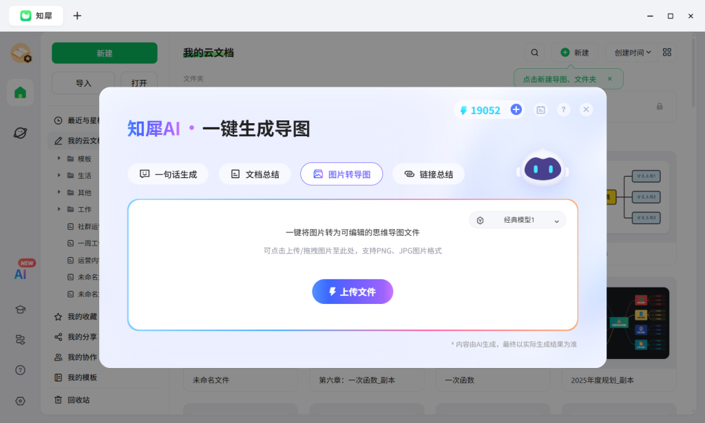Open 最近与星标 in the sidebar

coord(76,120)
